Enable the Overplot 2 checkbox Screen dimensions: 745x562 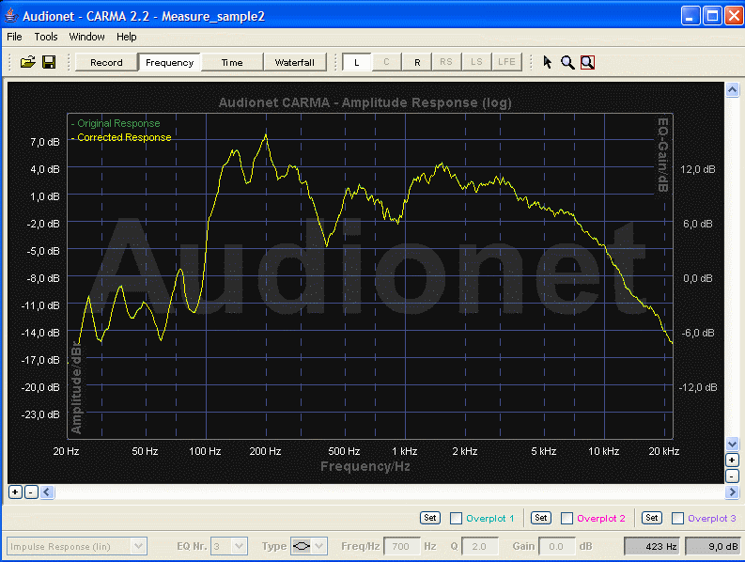tap(567, 518)
